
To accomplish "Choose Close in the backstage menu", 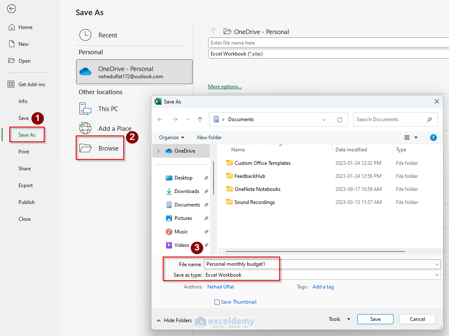I will [25, 219].
